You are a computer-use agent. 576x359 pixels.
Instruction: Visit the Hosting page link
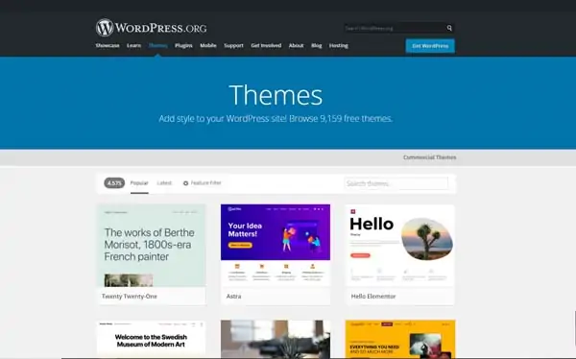coord(338,45)
